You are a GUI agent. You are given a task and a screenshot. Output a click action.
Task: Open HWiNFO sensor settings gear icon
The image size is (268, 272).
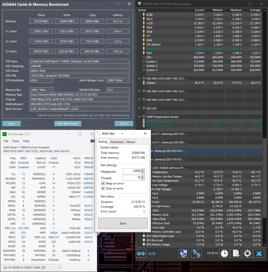click(x=247, y=253)
